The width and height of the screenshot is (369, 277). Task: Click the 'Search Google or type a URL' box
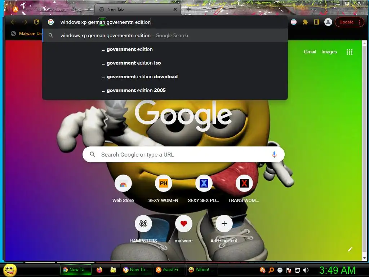click(x=183, y=154)
